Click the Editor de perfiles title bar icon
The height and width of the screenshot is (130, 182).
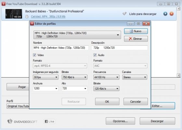(32, 24)
